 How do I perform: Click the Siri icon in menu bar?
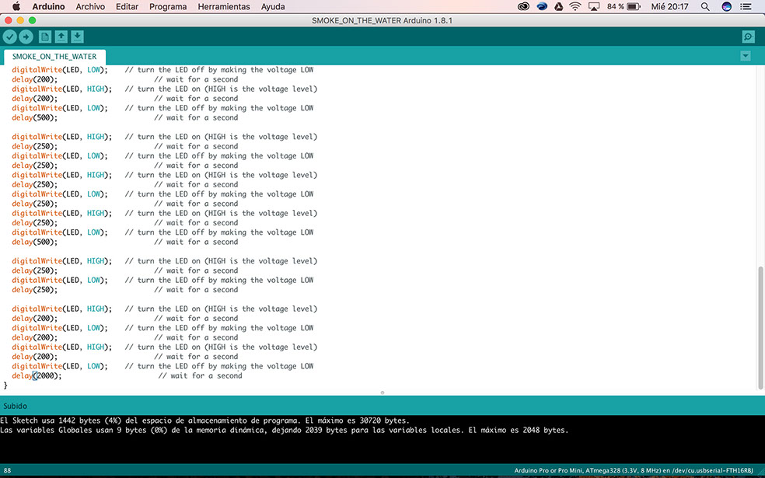tap(726, 7)
